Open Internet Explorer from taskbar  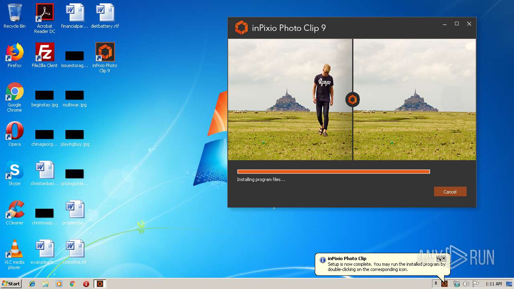tap(32, 284)
